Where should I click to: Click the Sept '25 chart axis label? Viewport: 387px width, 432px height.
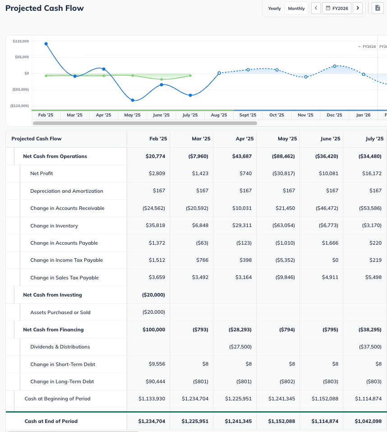pyautogui.click(x=248, y=115)
